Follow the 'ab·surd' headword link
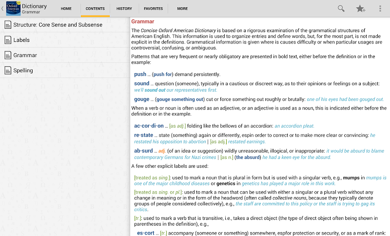This screenshot has height=236, width=390. coord(143,151)
